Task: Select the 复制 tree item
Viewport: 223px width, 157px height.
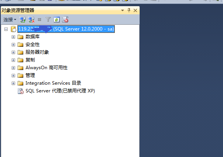Action: pos(30,60)
